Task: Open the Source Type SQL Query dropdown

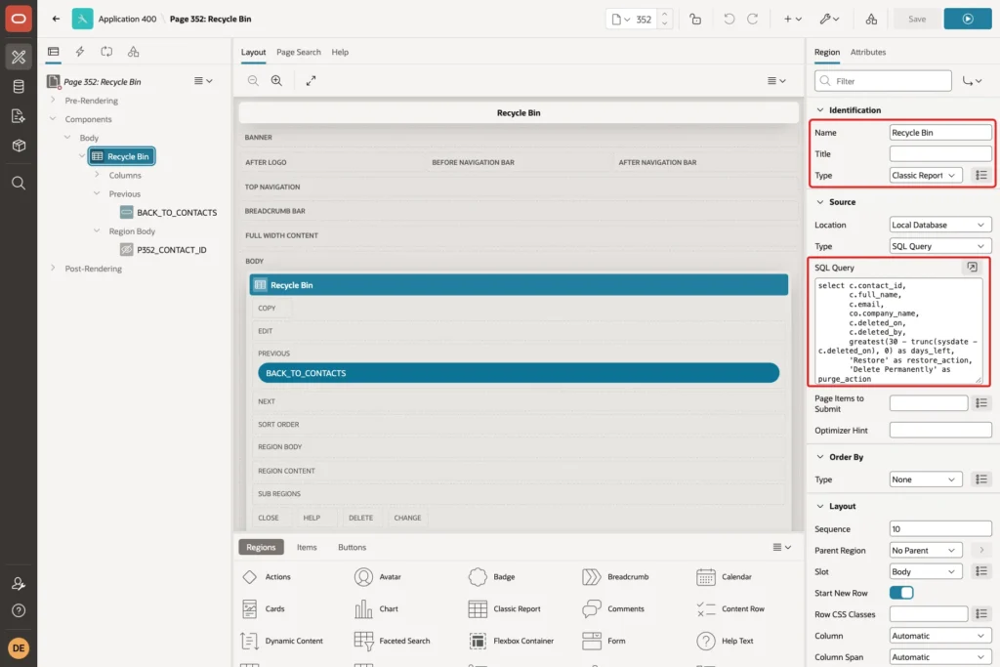Action: click(940, 246)
